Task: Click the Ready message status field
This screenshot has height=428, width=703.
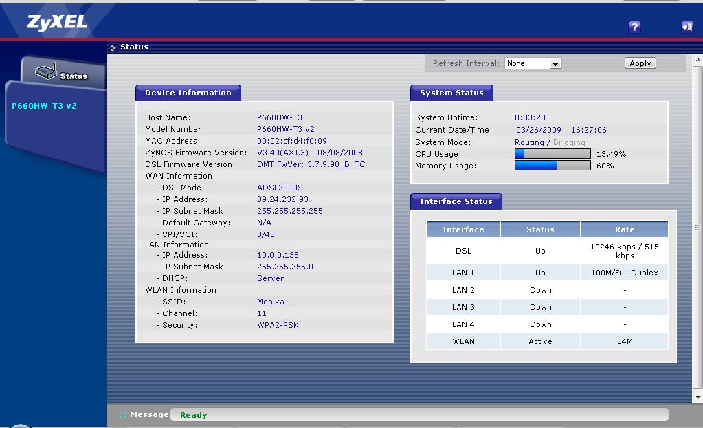Action: (419, 414)
